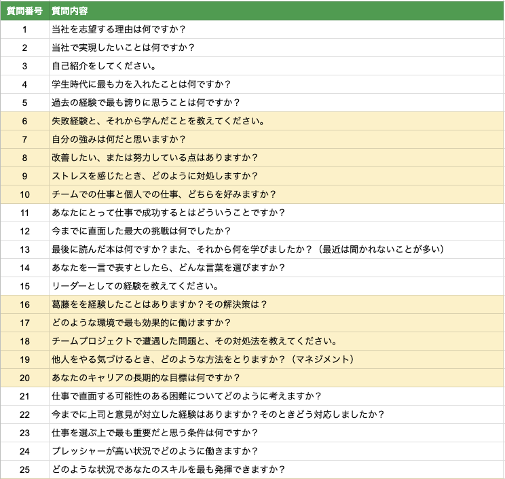Select cell 失敗経験と、それから学んだことを教えてください。
This screenshot has height=479, width=505.
click(x=277, y=121)
